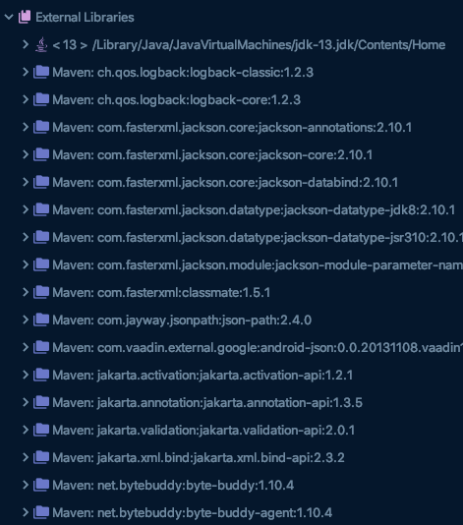This screenshot has width=463, height=525.
Task: Expand the json-path:2.4.0 library
Action: (x=26, y=320)
